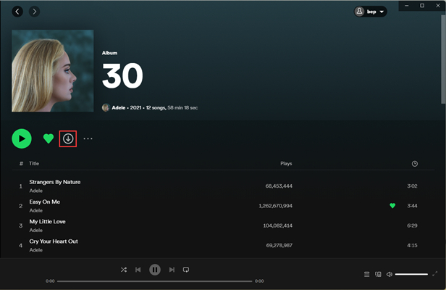Viewport: 446px width, 290px height.
Task: Open Adele link under Strangers By Nature
Action: pyautogui.click(x=36, y=191)
